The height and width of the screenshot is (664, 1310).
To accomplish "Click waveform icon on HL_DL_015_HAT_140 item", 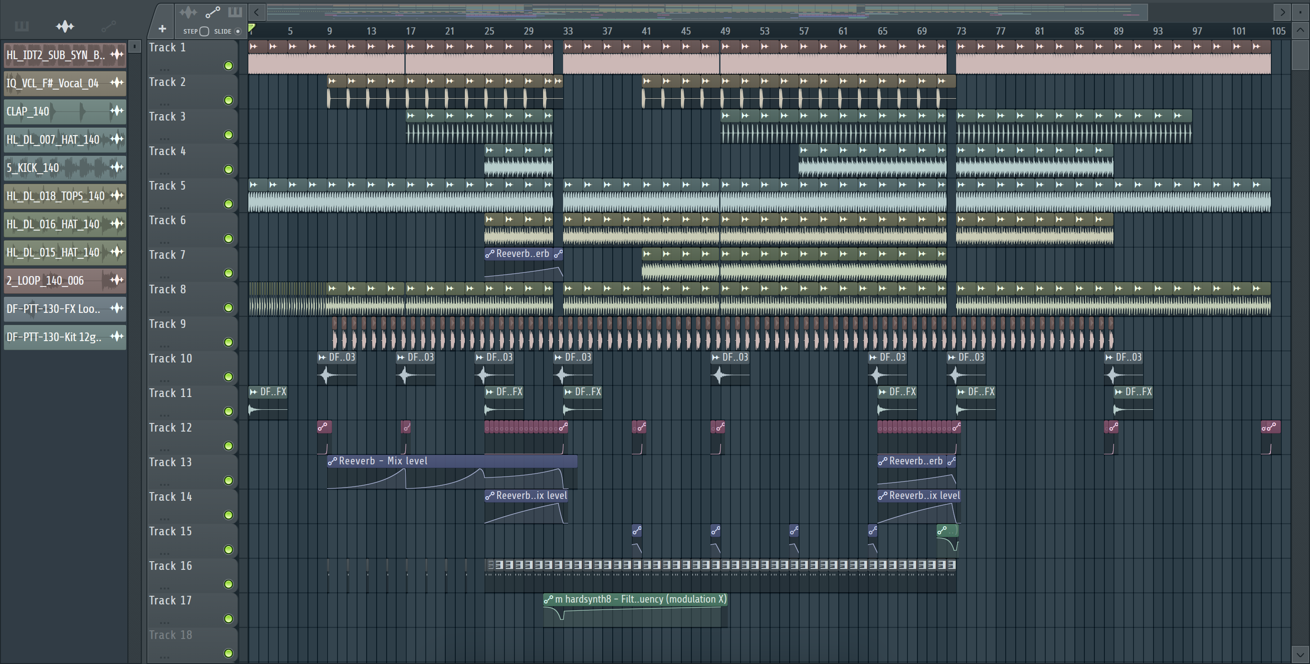I will 117,252.
